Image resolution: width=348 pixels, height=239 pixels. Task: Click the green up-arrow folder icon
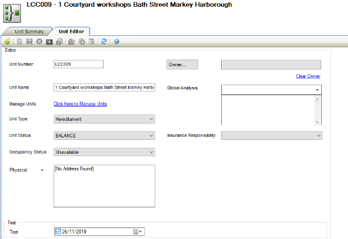click(x=7, y=41)
